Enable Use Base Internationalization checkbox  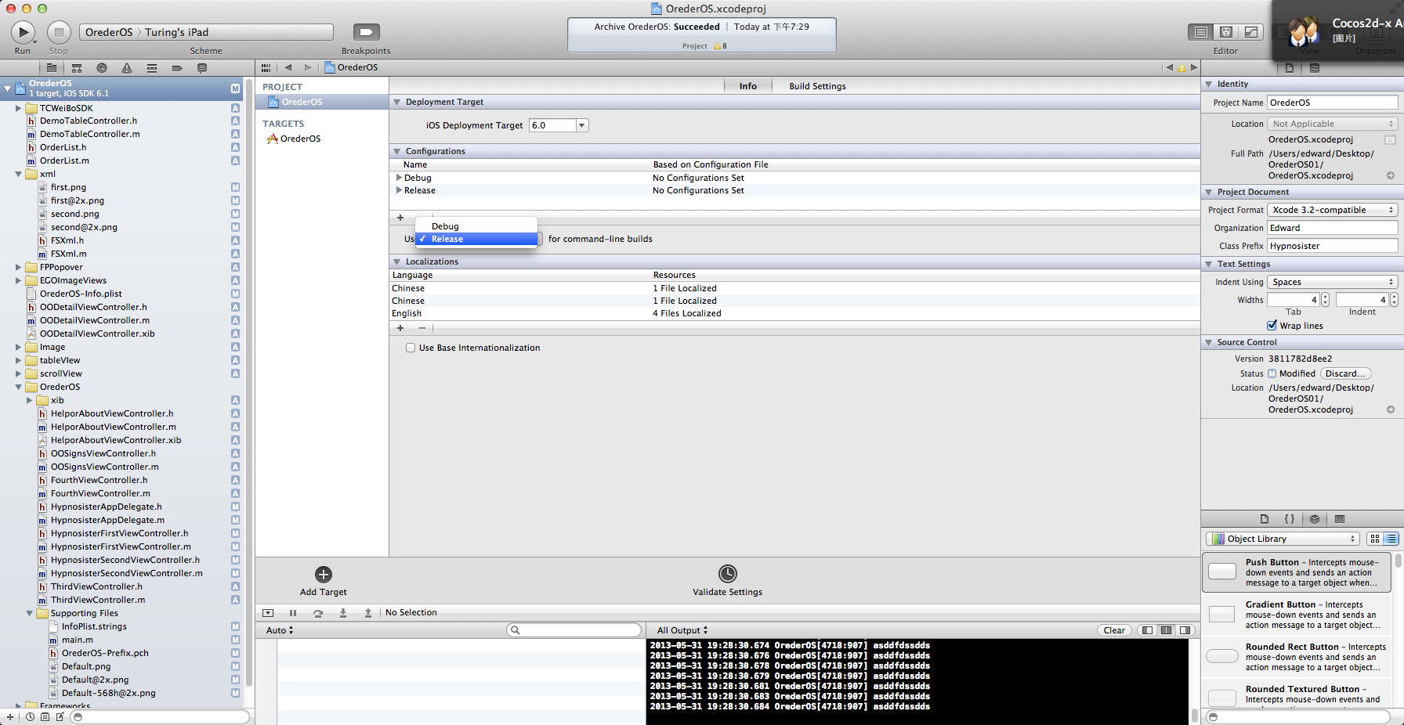pyautogui.click(x=411, y=348)
